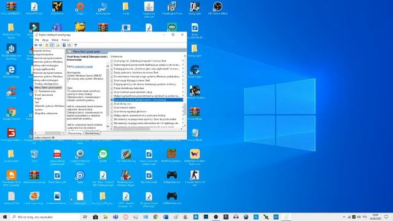Toggle the Show/Hide action pane toolbar icon
The height and width of the screenshot is (221, 393).
point(69,45)
